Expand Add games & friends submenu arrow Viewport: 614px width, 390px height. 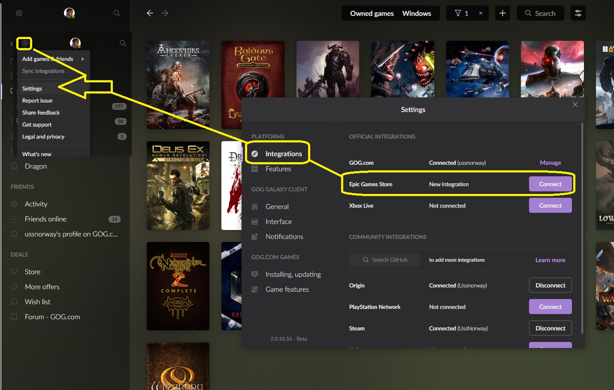coord(82,59)
